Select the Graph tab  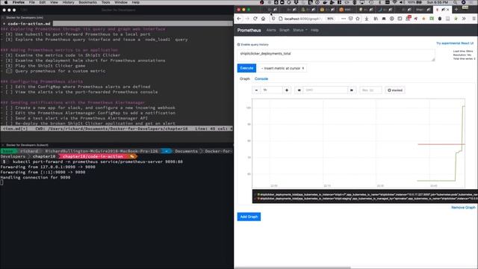[244, 78]
